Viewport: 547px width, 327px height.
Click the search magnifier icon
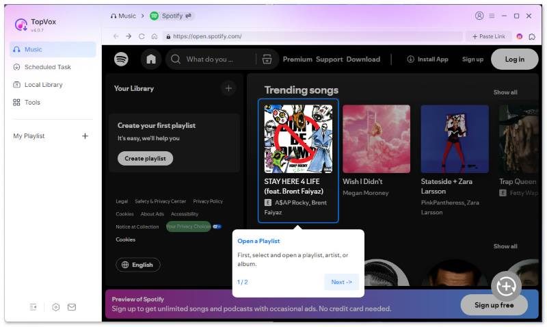[176, 59]
